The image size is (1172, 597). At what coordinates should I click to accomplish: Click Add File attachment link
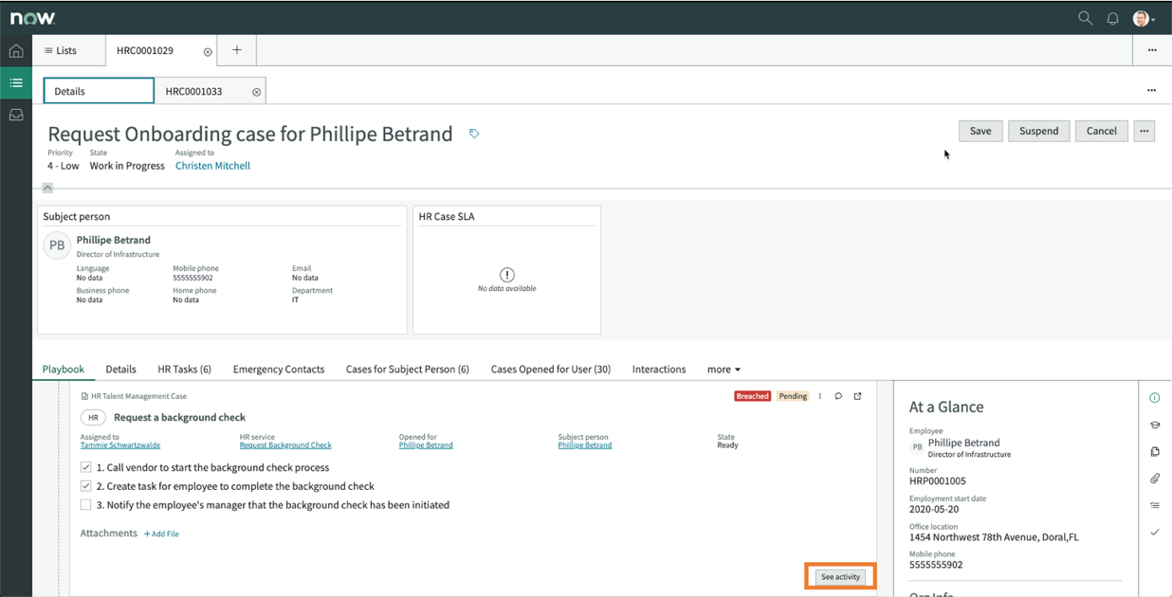161,534
